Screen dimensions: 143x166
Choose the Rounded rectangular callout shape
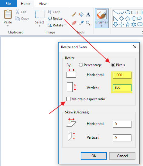tap(140, 25)
